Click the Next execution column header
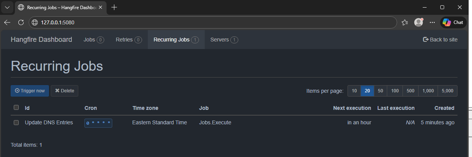The width and height of the screenshot is (472, 157). click(x=352, y=108)
